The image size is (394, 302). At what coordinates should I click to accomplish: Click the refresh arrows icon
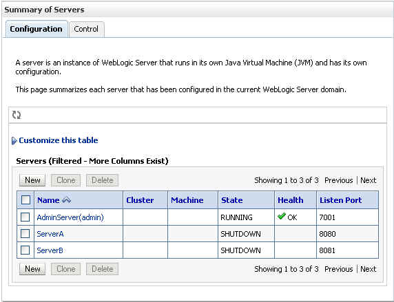coord(17,115)
